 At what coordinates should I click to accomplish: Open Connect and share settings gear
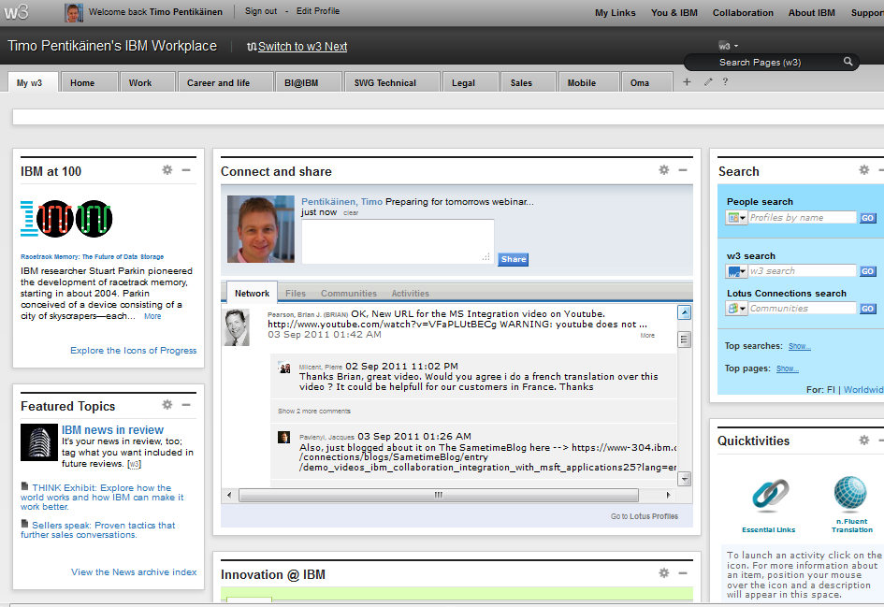(664, 169)
